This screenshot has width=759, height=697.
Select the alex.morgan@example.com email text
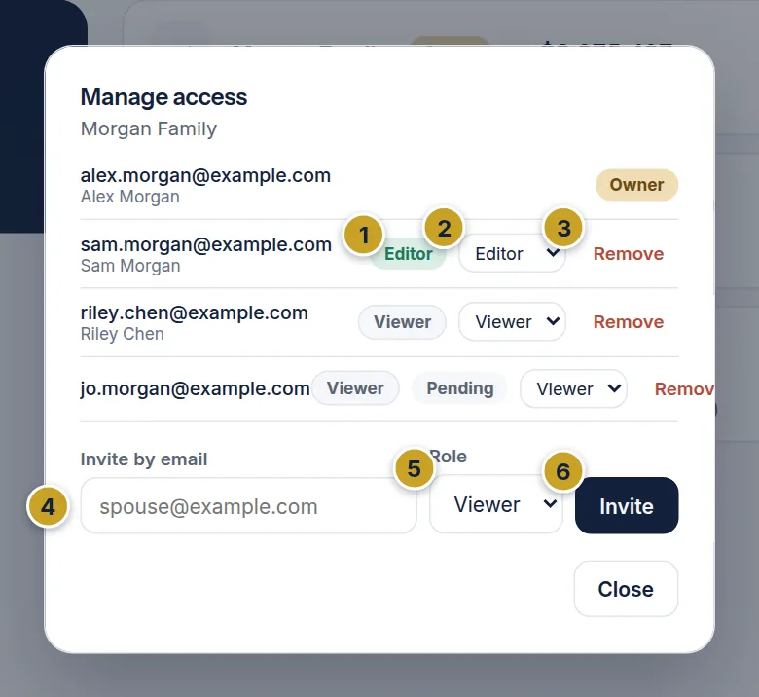tap(205, 175)
